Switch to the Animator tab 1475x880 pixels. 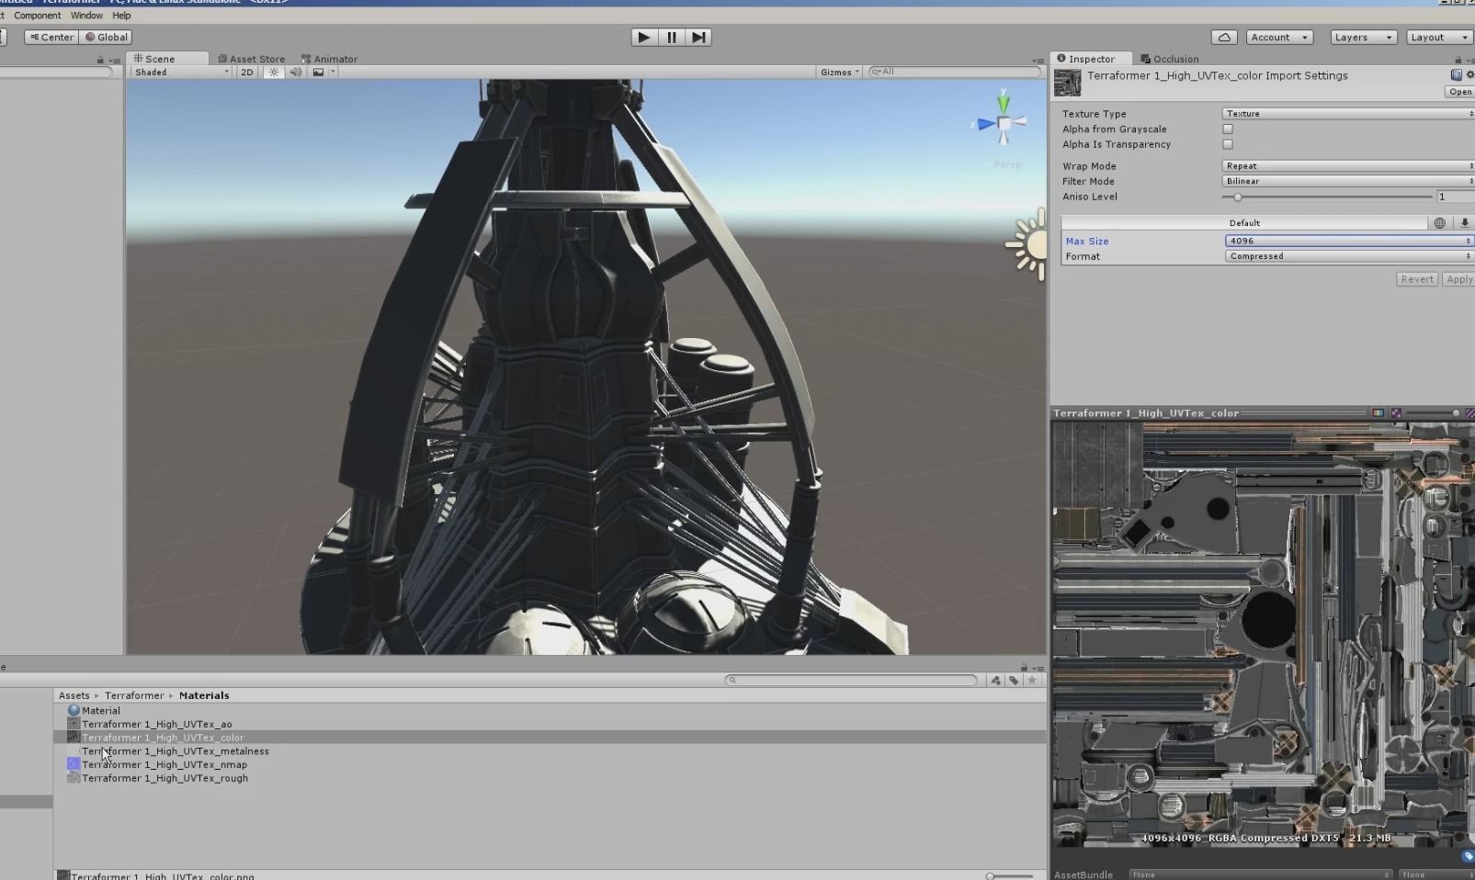[329, 59]
